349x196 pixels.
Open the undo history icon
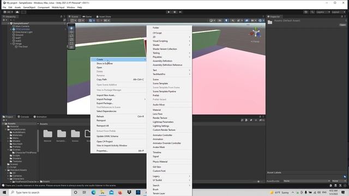coord(306,12)
